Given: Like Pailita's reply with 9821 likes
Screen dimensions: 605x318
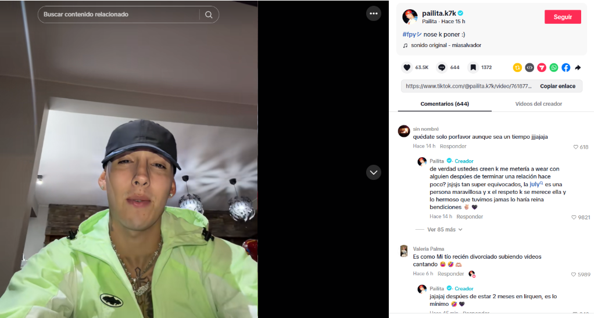Looking at the screenshot, I should [x=574, y=218].
